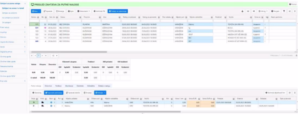Click the Brisanje button in the top toolbar

[x=60, y=11]
